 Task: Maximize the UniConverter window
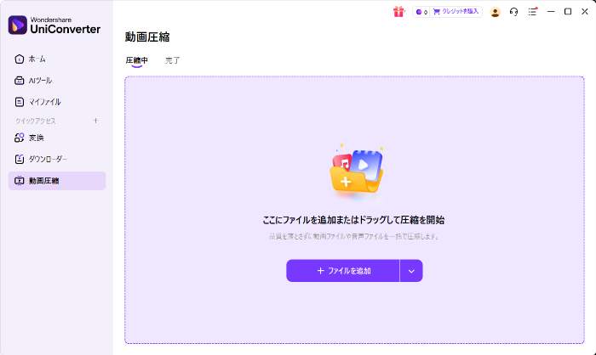click(568, 12)
